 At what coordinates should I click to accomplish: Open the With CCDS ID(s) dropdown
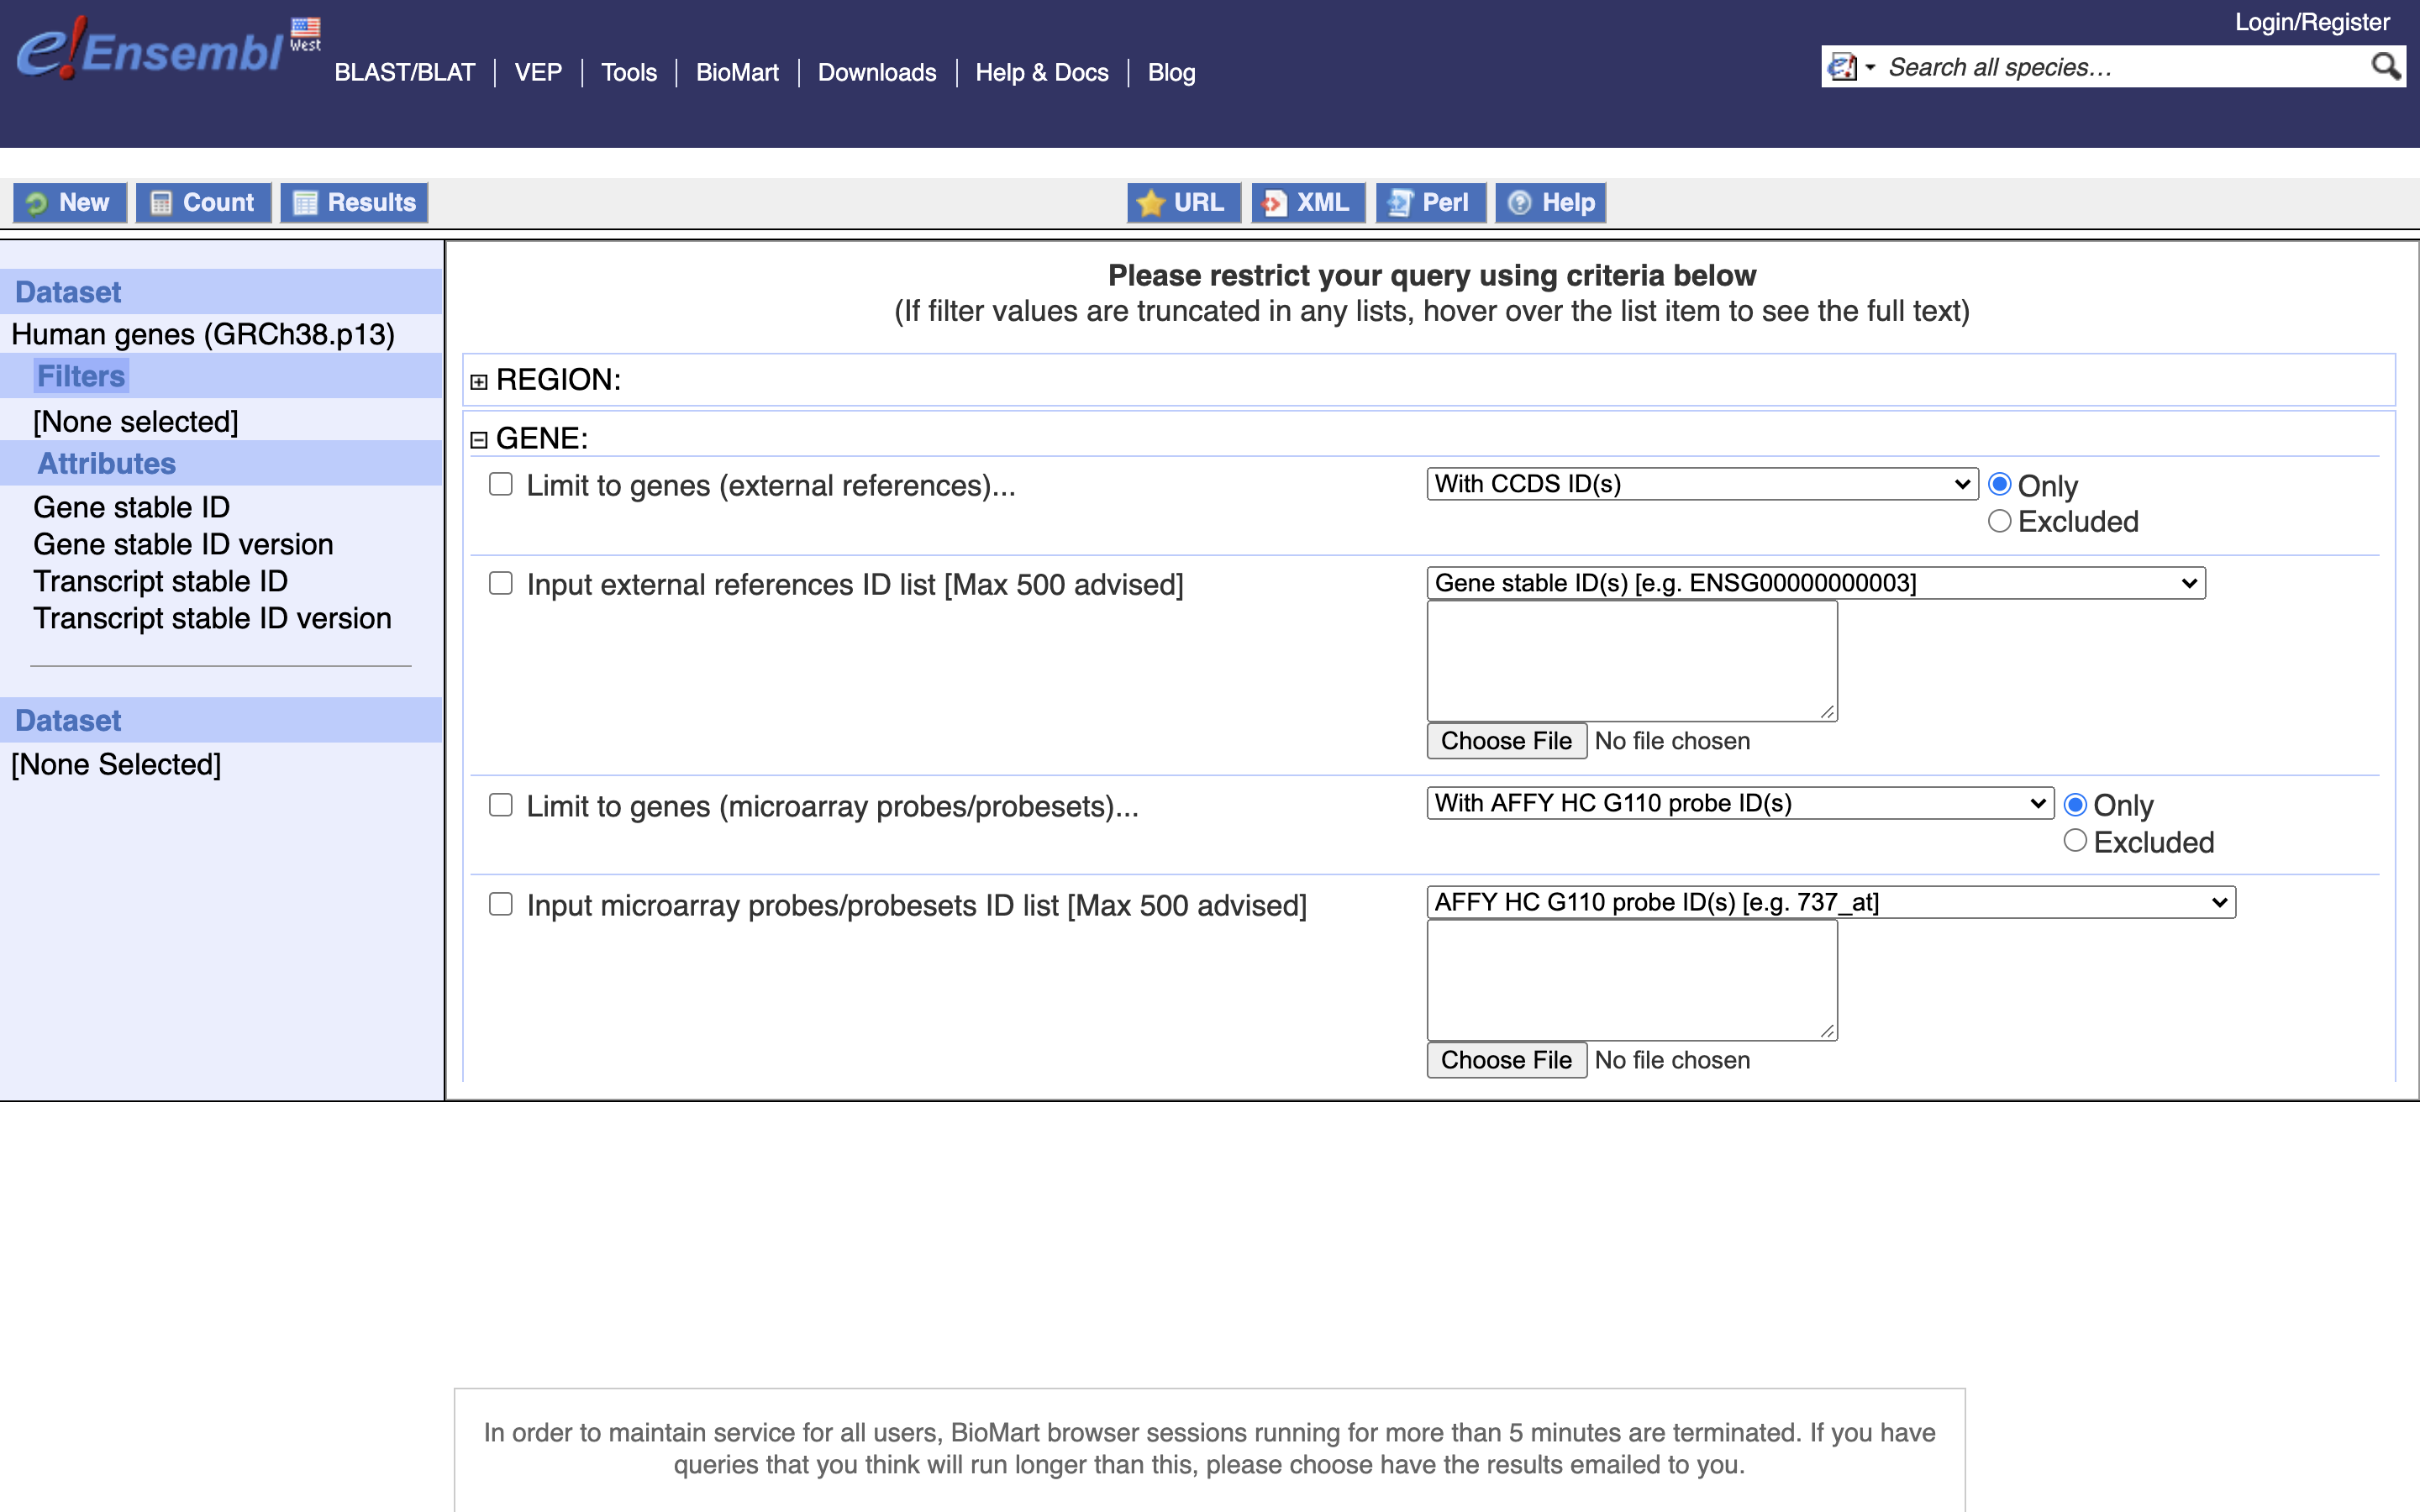(1702, 484)
